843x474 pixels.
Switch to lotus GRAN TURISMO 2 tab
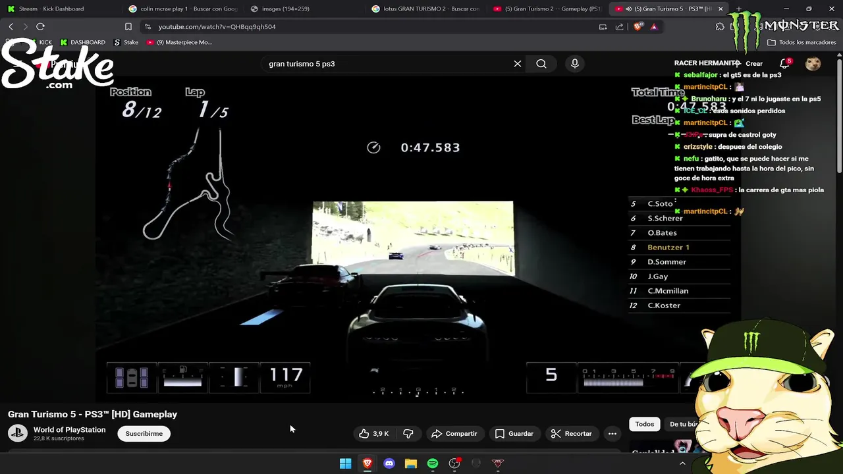[x=426, y=9]
